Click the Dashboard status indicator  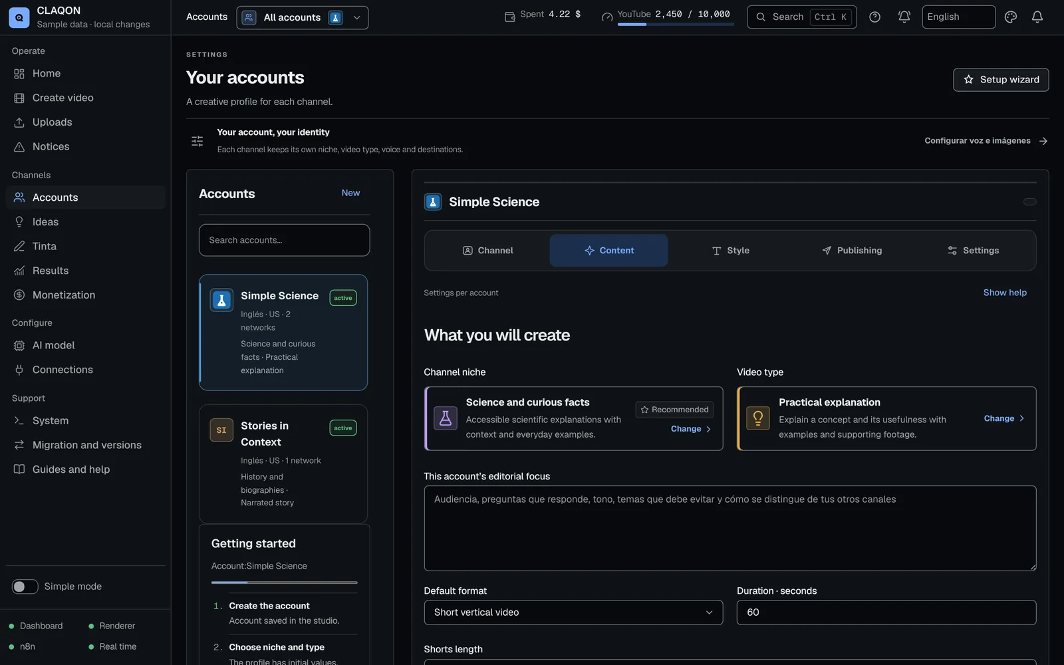click(36, 626)
